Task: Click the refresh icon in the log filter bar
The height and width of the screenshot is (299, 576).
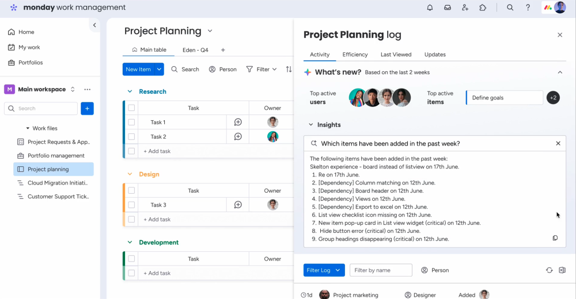Action: [549, 270]
